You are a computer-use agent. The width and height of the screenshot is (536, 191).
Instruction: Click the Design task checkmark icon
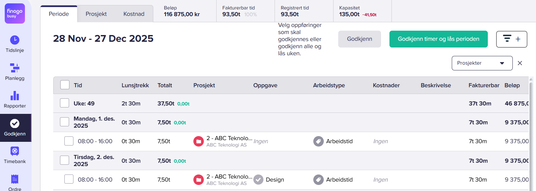pos(258,180)
